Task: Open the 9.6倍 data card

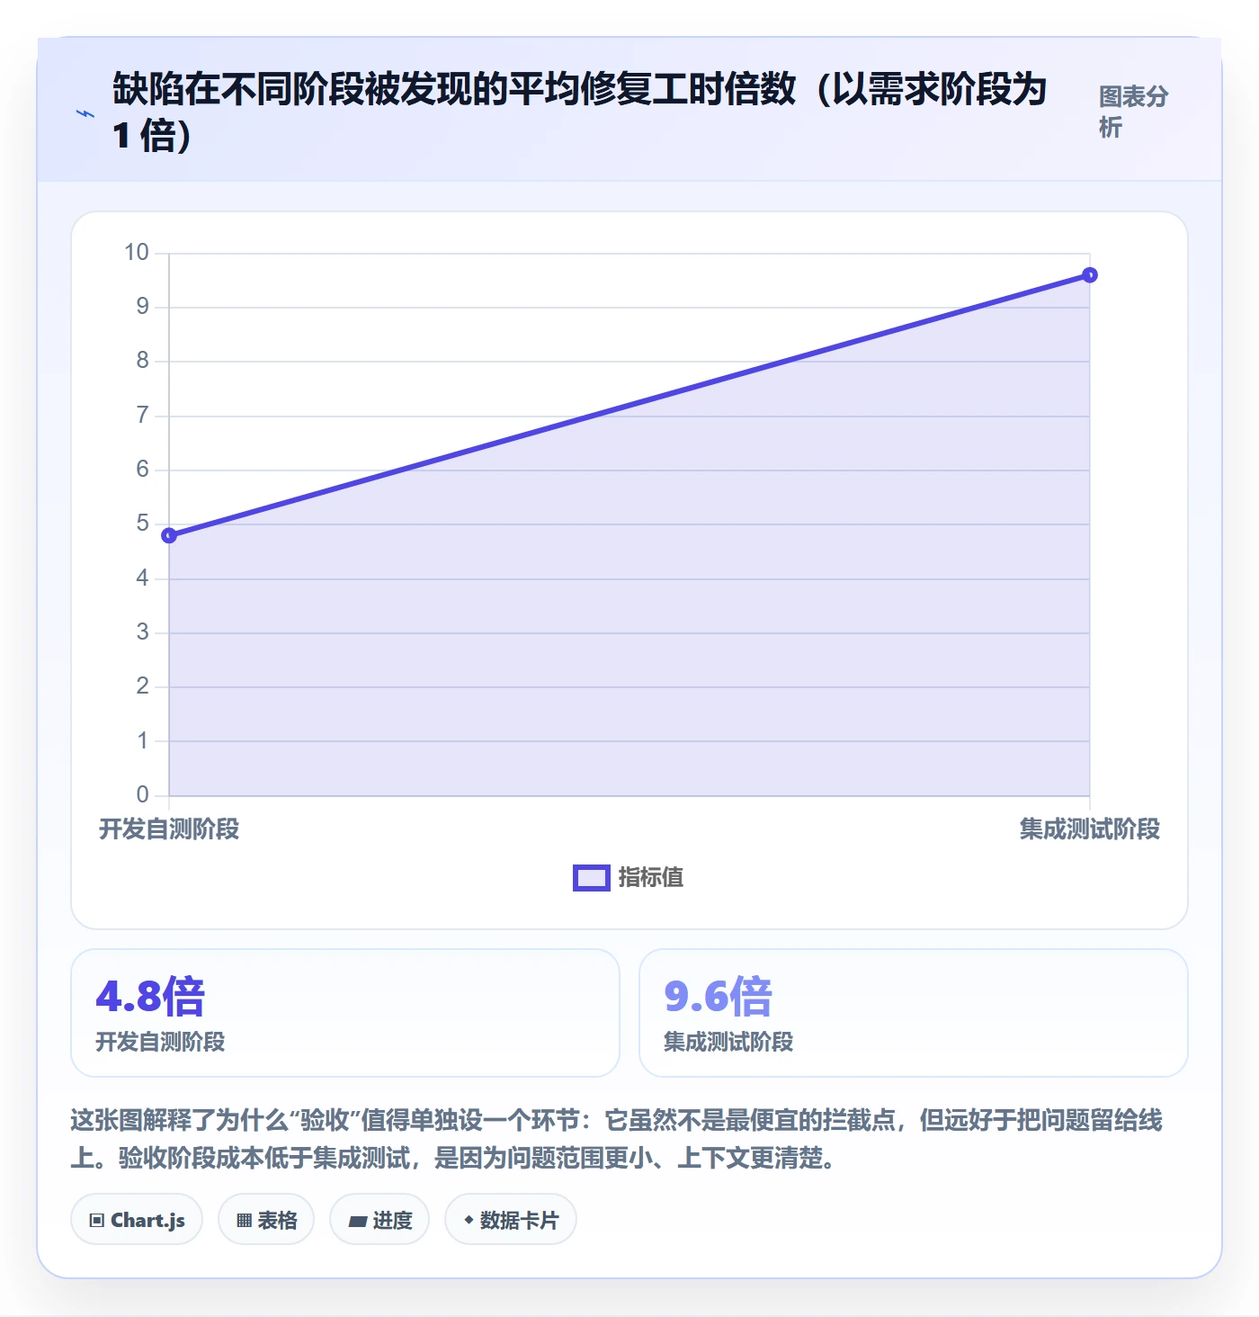Action: [x=914, y=1013]
